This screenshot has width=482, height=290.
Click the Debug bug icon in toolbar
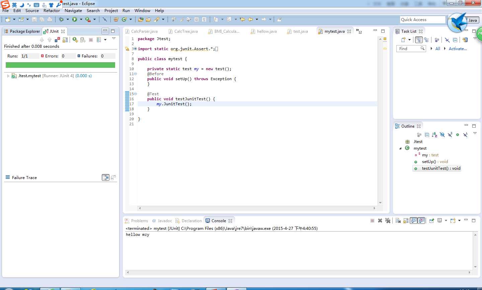[61, 20]
